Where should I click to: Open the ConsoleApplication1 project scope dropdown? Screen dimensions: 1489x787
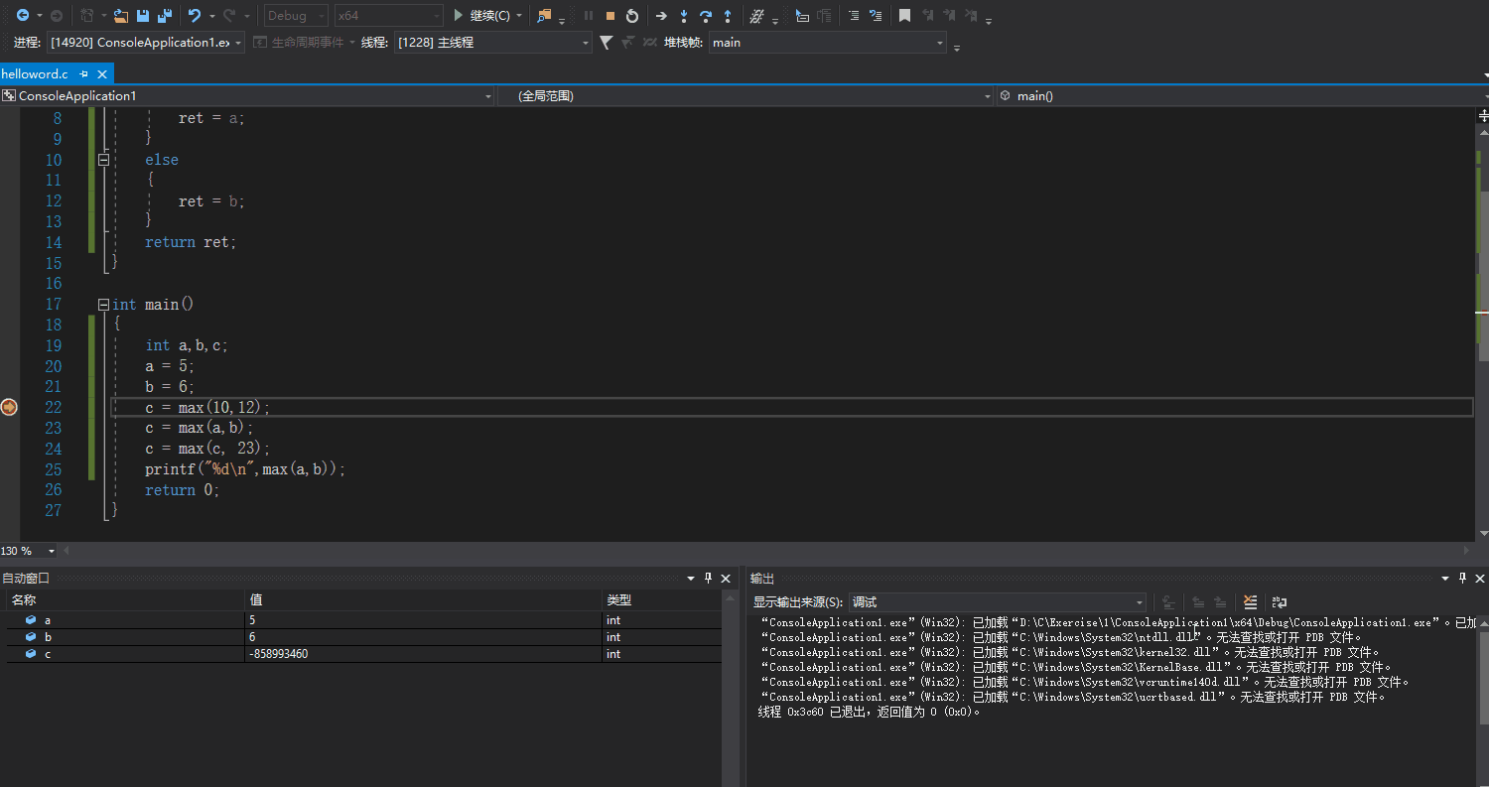tap(247, 96)
